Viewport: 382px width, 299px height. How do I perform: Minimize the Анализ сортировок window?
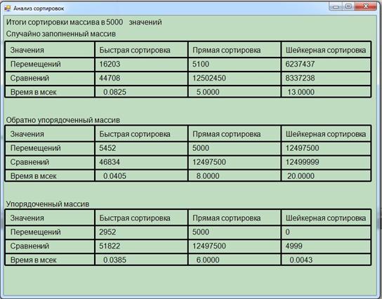tap(336, 6)
